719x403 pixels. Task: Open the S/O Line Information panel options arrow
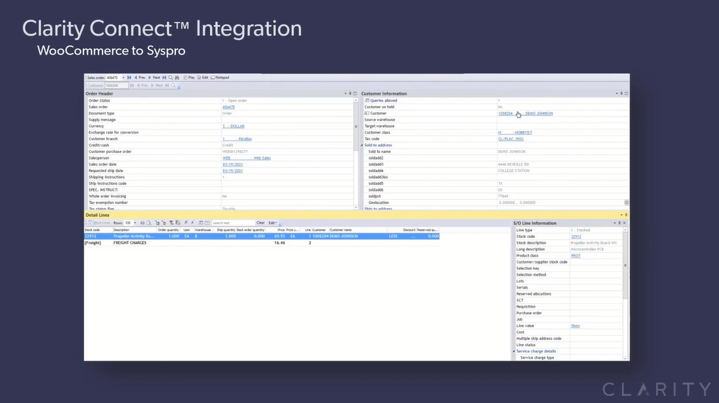[614, 223]
